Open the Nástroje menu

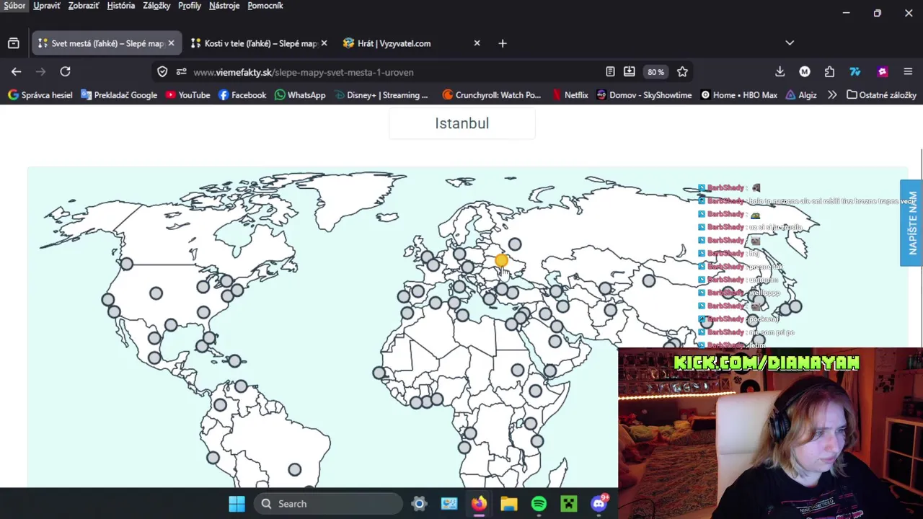point(224,6)
